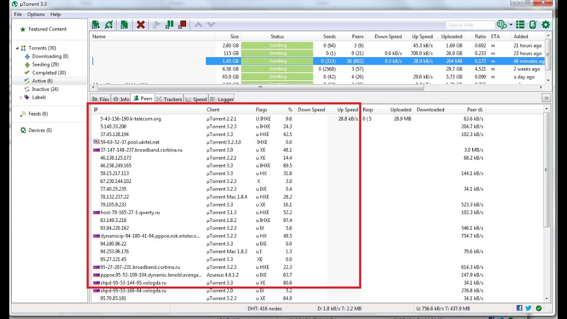The image size is (567, 319).
Task: Remove the torrent with red X icon
Action: pos(141,25)
